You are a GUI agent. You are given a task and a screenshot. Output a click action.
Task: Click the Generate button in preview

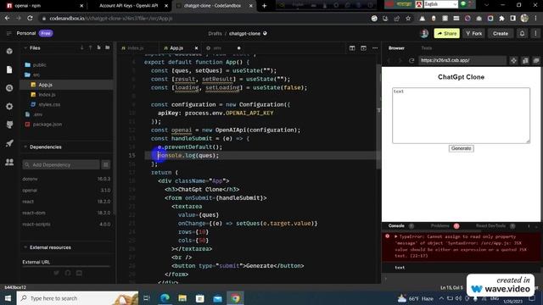pyautogui.click(x=461, y=148)
